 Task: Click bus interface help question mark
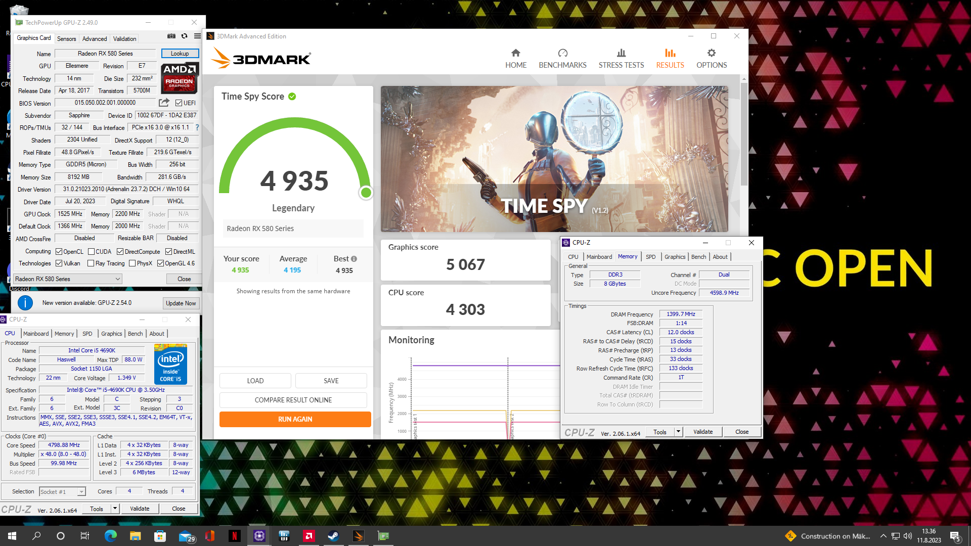(197, 127)
